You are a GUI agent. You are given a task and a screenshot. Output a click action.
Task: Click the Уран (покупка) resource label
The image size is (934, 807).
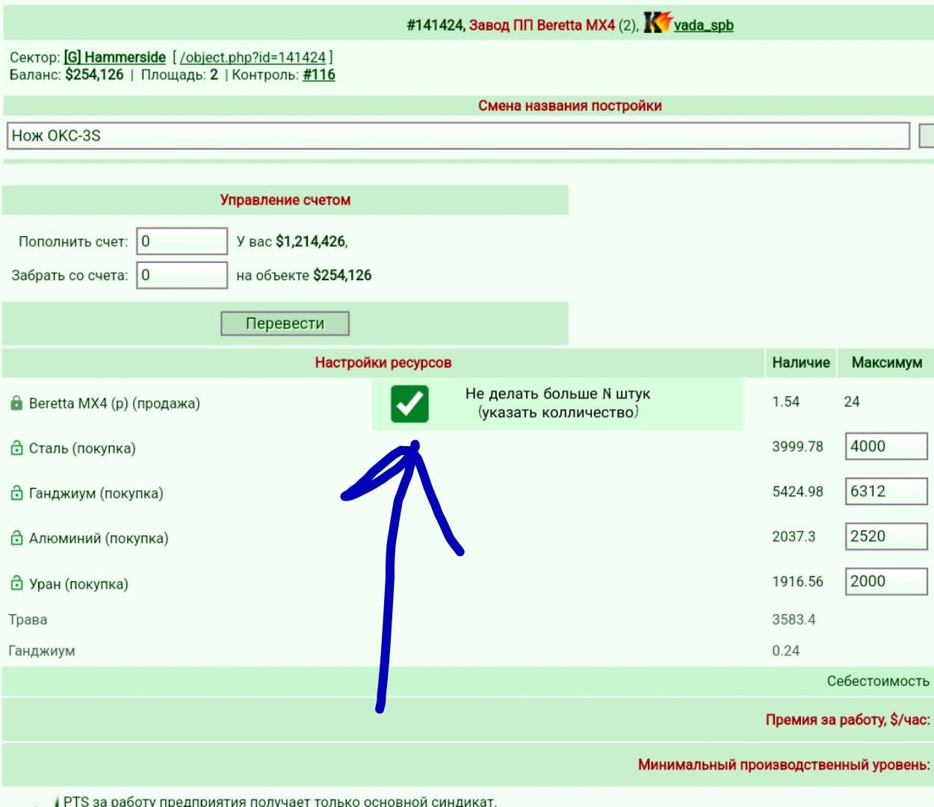[x=78, y=584]
